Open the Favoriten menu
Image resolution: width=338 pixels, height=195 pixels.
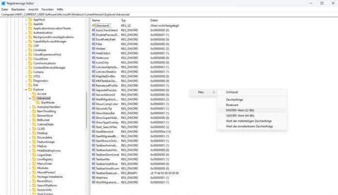click(x=47, y=10)
